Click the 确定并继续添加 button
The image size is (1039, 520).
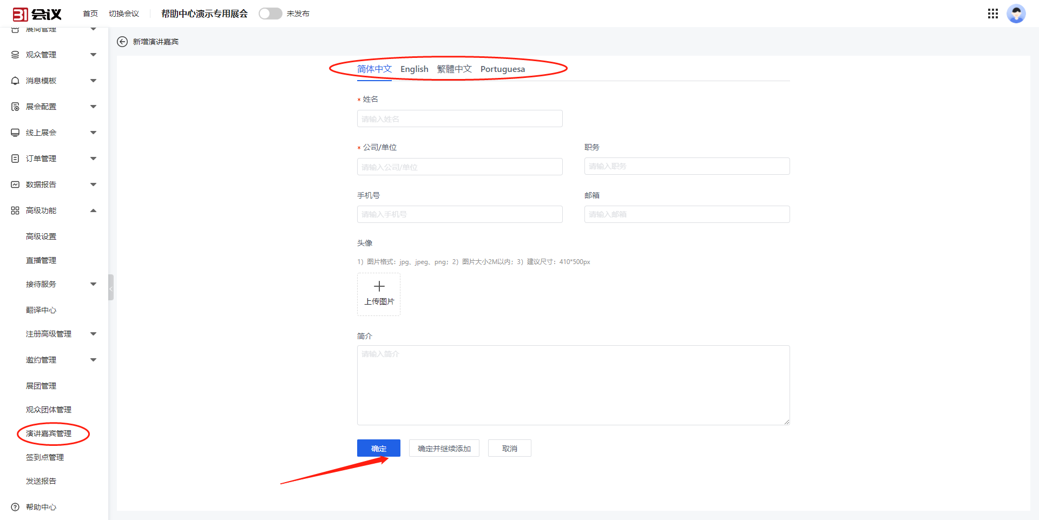[444, 448]
